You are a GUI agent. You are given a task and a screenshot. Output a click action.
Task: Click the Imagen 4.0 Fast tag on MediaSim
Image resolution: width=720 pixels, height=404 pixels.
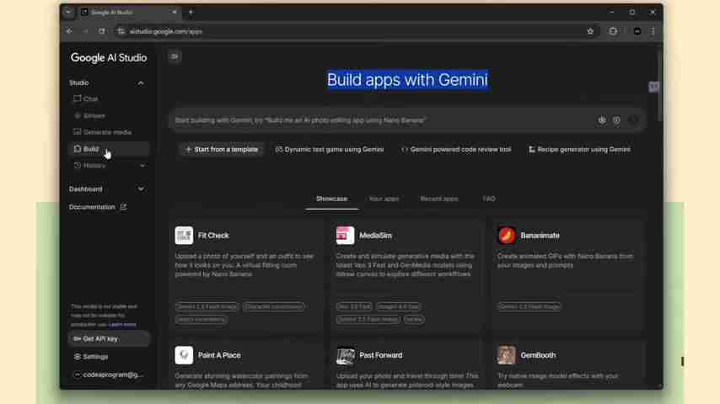398,306
